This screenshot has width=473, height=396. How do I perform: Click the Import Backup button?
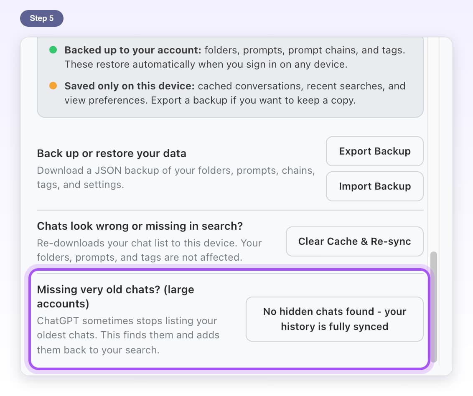click(x=375, y=186)
